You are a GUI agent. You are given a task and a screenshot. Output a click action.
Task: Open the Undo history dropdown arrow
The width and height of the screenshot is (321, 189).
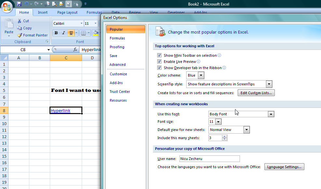click(31, 4)
